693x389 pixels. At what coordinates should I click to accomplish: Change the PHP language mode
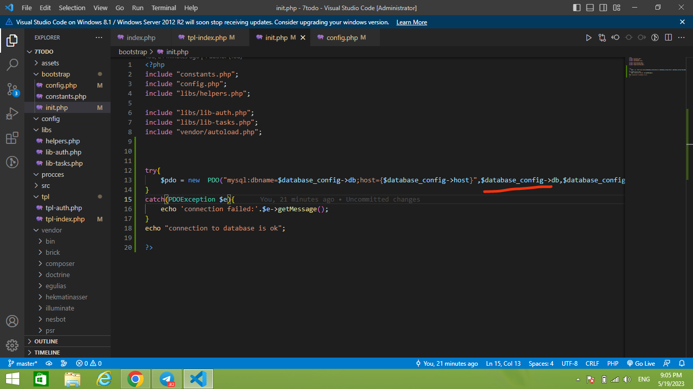613,363
